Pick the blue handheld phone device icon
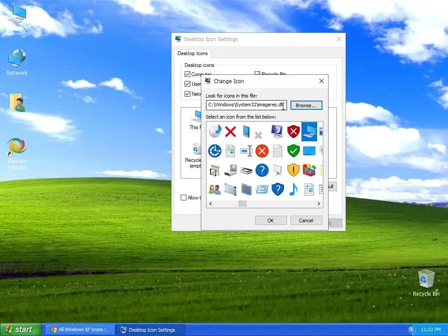The height and width of the screenshot is (336, 448). pyautogui.click(x=246, y=132)
